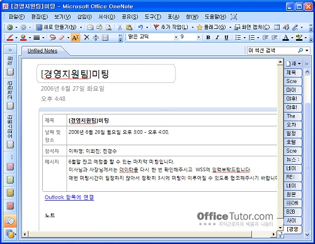Viewport: 315px width, 244px height.
Task: Click the Back navigation arrow icon
Action: pyautogui.click(x=9, y=27)
